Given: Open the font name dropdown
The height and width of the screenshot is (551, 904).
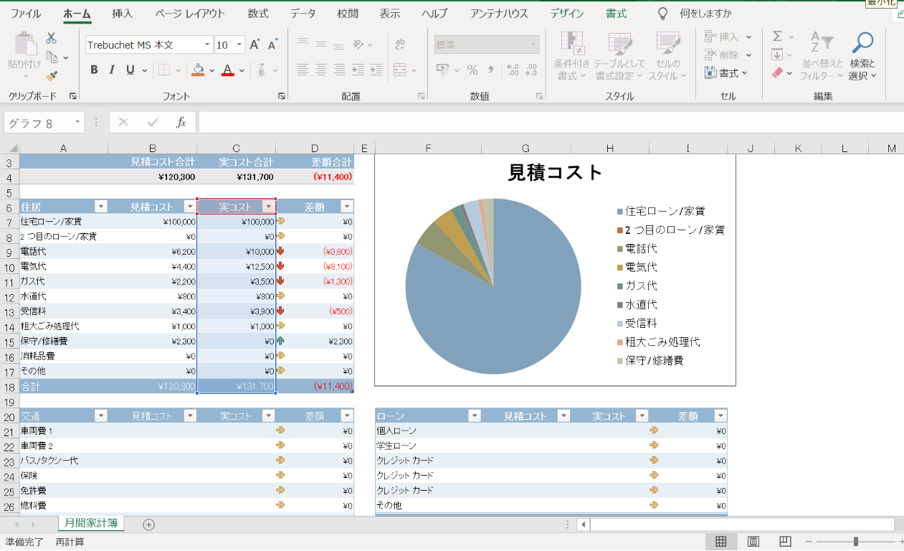Looking at the screenshot, I should point(207,45).
